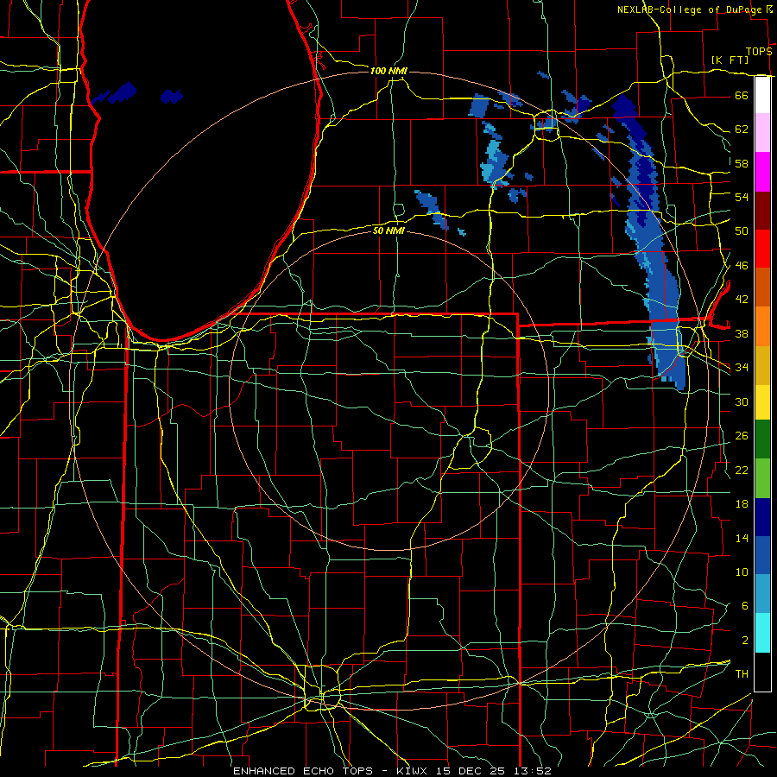Click the "54" scale value
Screen dimensions: 777x777
pyautogui.click(x=742, y=197)
